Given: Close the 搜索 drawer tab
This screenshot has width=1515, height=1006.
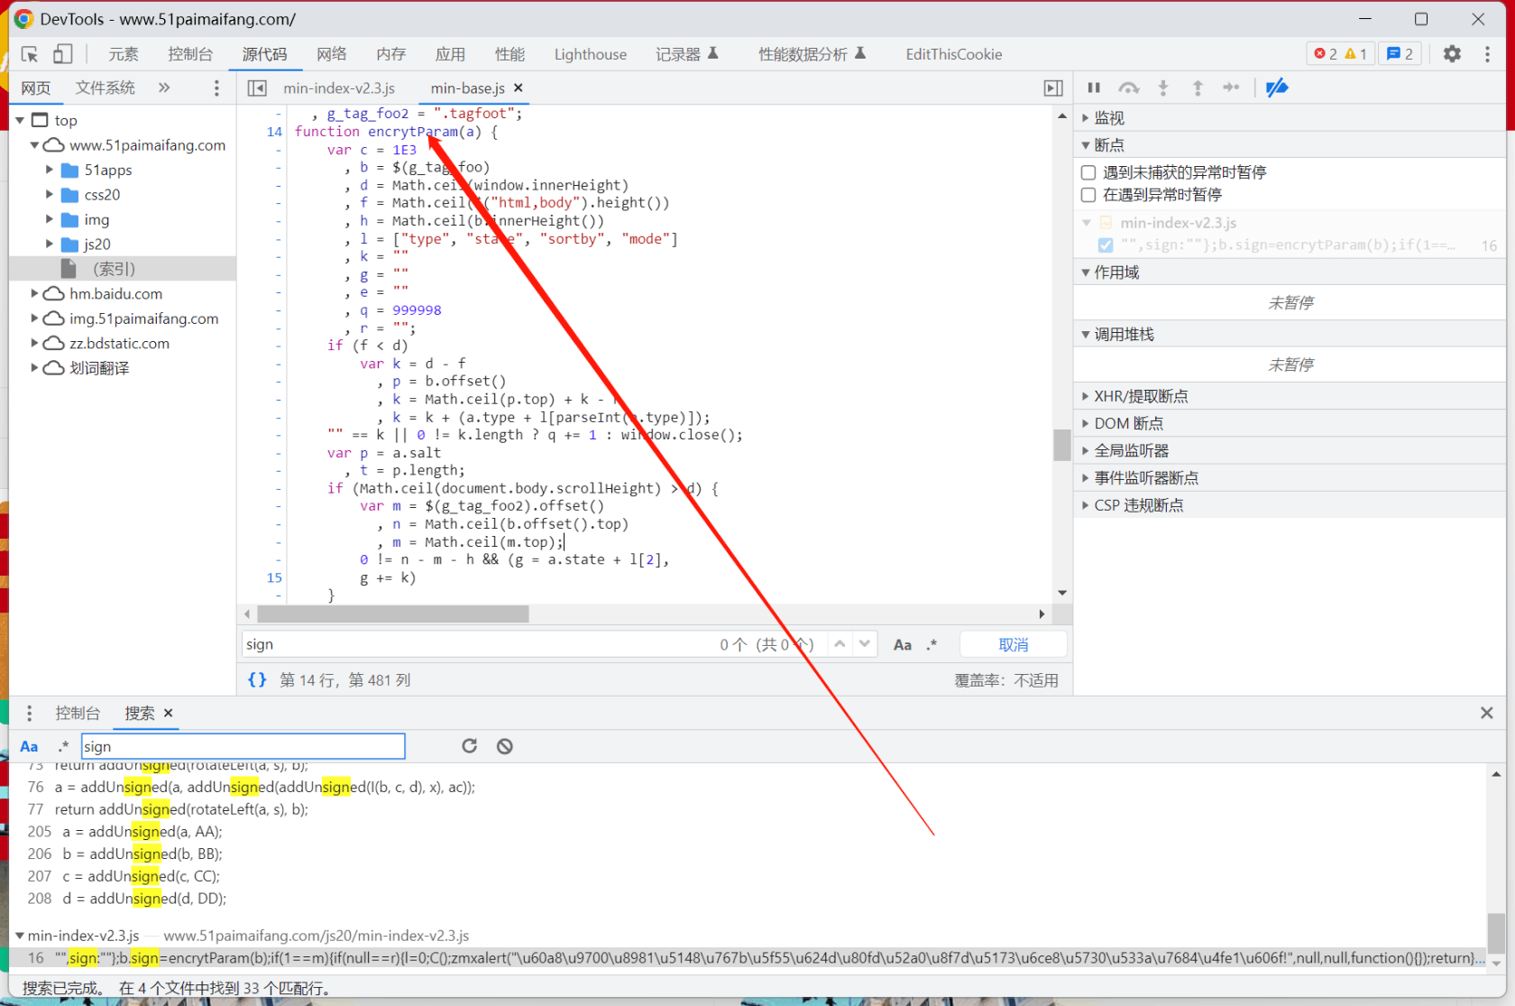Looking at the screenshot, I should tap(168, 713).
